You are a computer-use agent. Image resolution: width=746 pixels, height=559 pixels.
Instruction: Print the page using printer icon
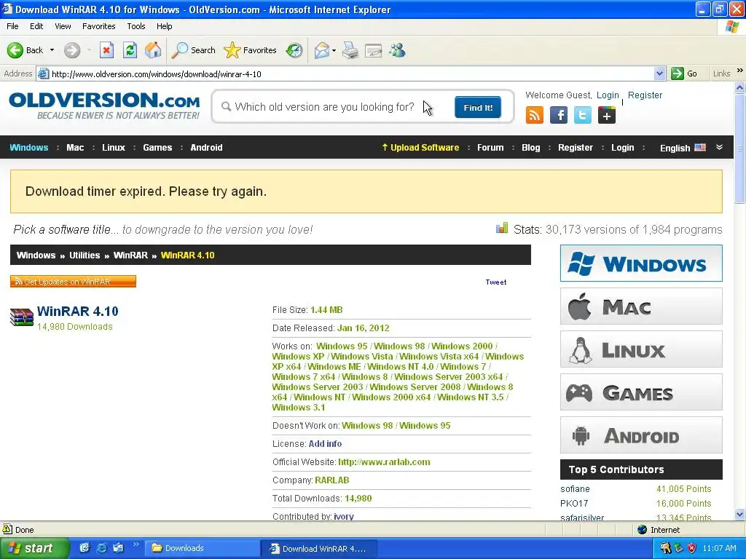point(350,50)
